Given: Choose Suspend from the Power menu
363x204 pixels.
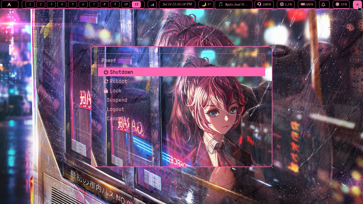Looking at the screenshot, I should (181, 100).
